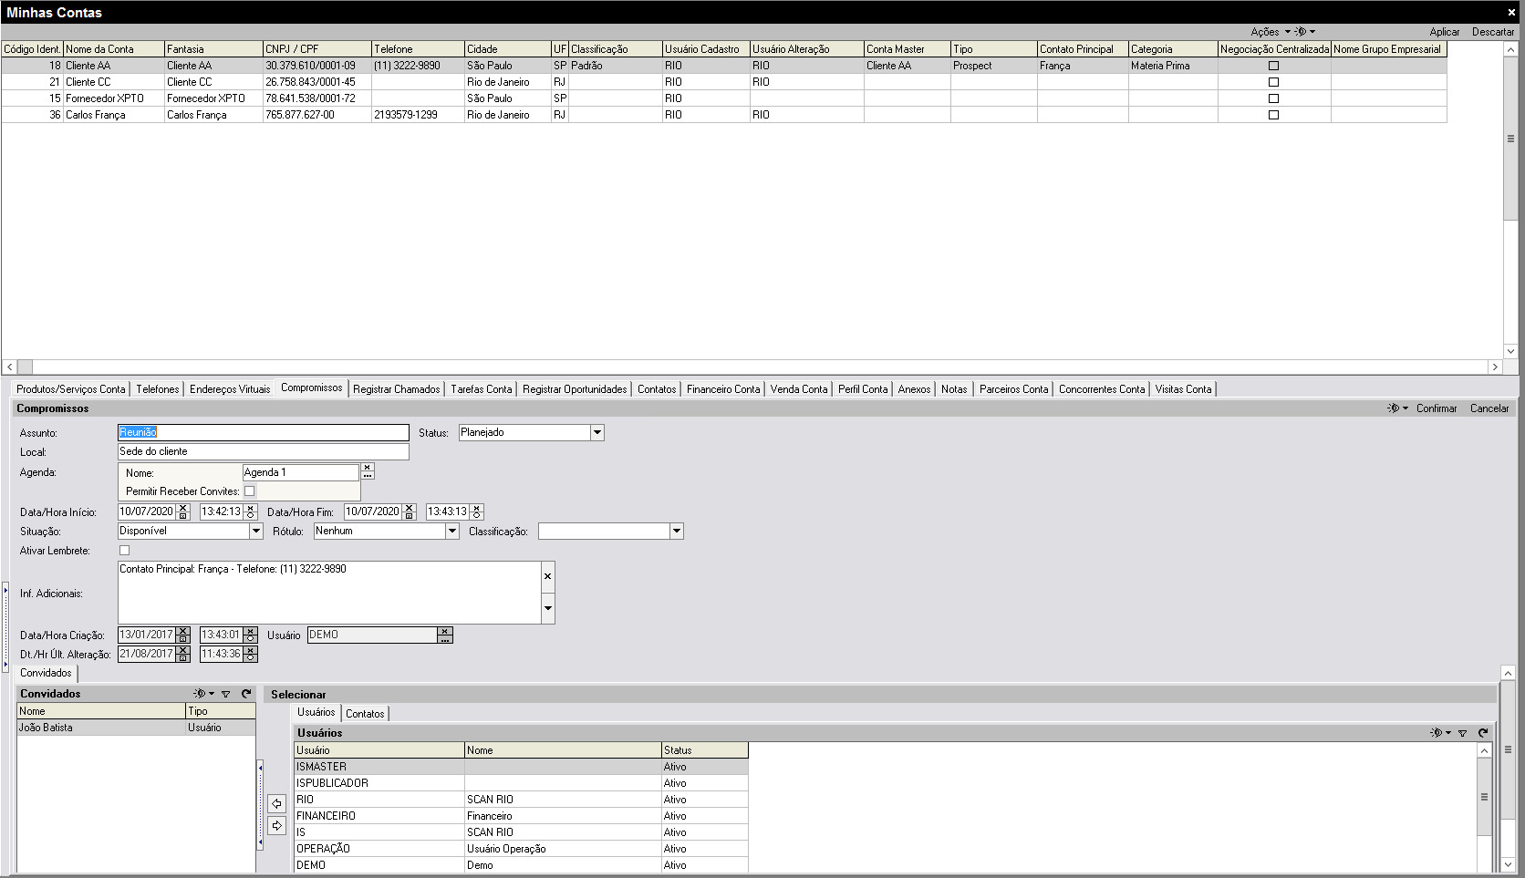Click the right arrow to remove guest from Convidados

pos(277,826)
